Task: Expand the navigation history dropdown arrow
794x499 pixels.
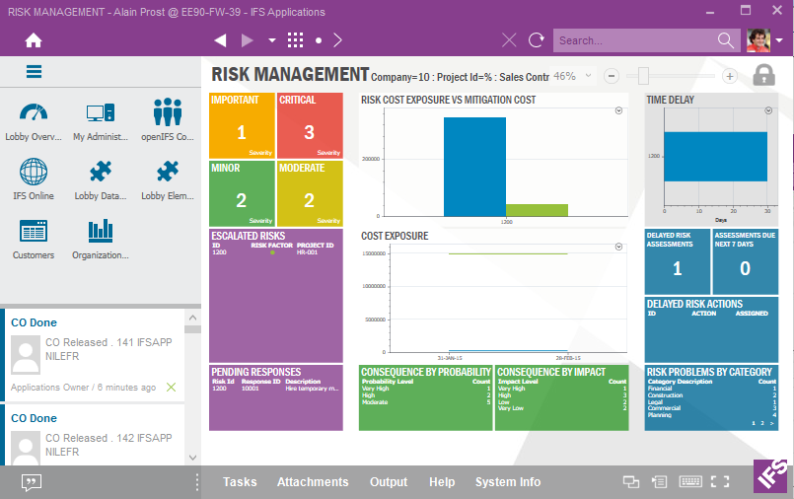Action: coord(271,40)
